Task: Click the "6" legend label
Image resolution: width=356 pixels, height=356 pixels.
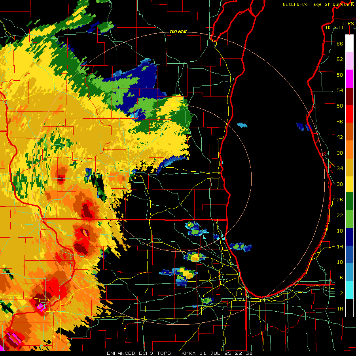Action: tap(341, 278)
